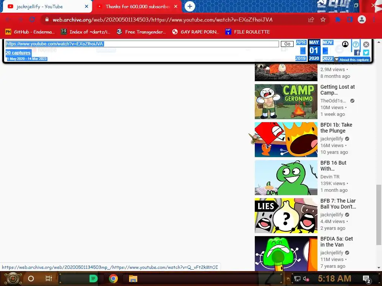Bookmark this page with the star icon
The width and height of the screenshot is (382, 286).
[x=323, y=20]
